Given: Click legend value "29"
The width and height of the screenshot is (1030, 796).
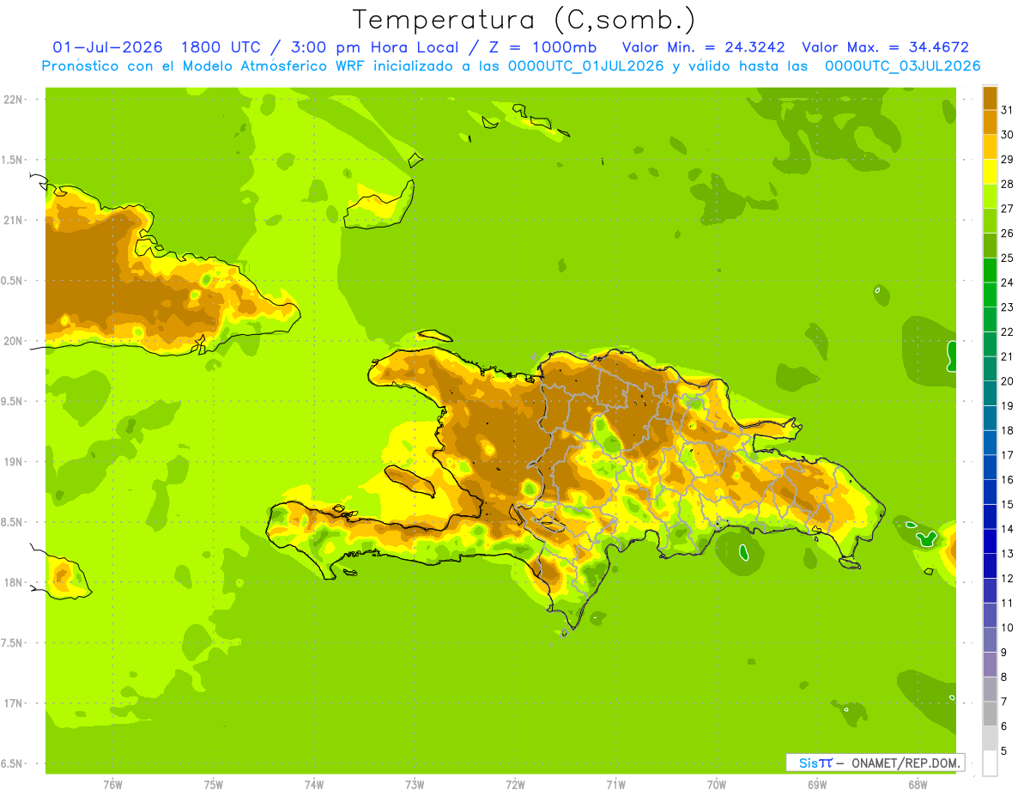Looking at the screenshot, I should pyautogui.click(x=1008, y=160).
